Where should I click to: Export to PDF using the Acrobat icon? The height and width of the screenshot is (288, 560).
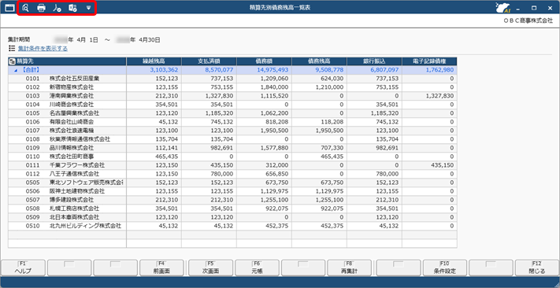[57, 8]
